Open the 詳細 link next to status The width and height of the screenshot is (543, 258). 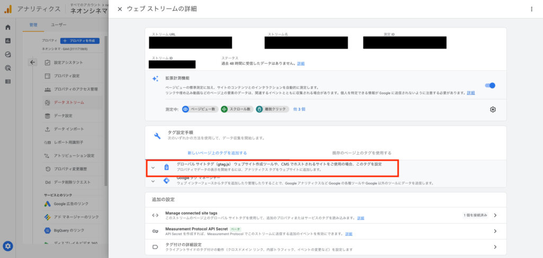pos(301,64)
